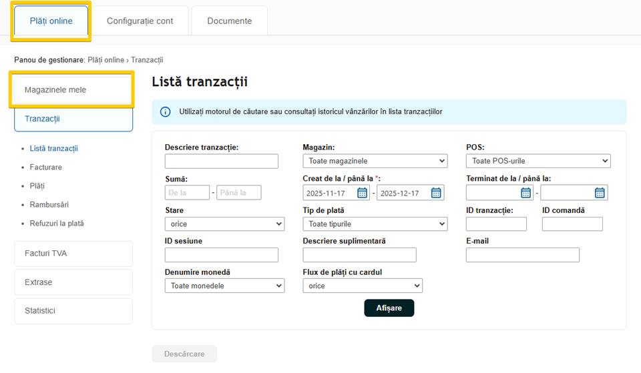The width and height of the screenshot is (641, 373).
Task: Choose currency in Denumire monedă dropdown
Action: coord(224,286)
